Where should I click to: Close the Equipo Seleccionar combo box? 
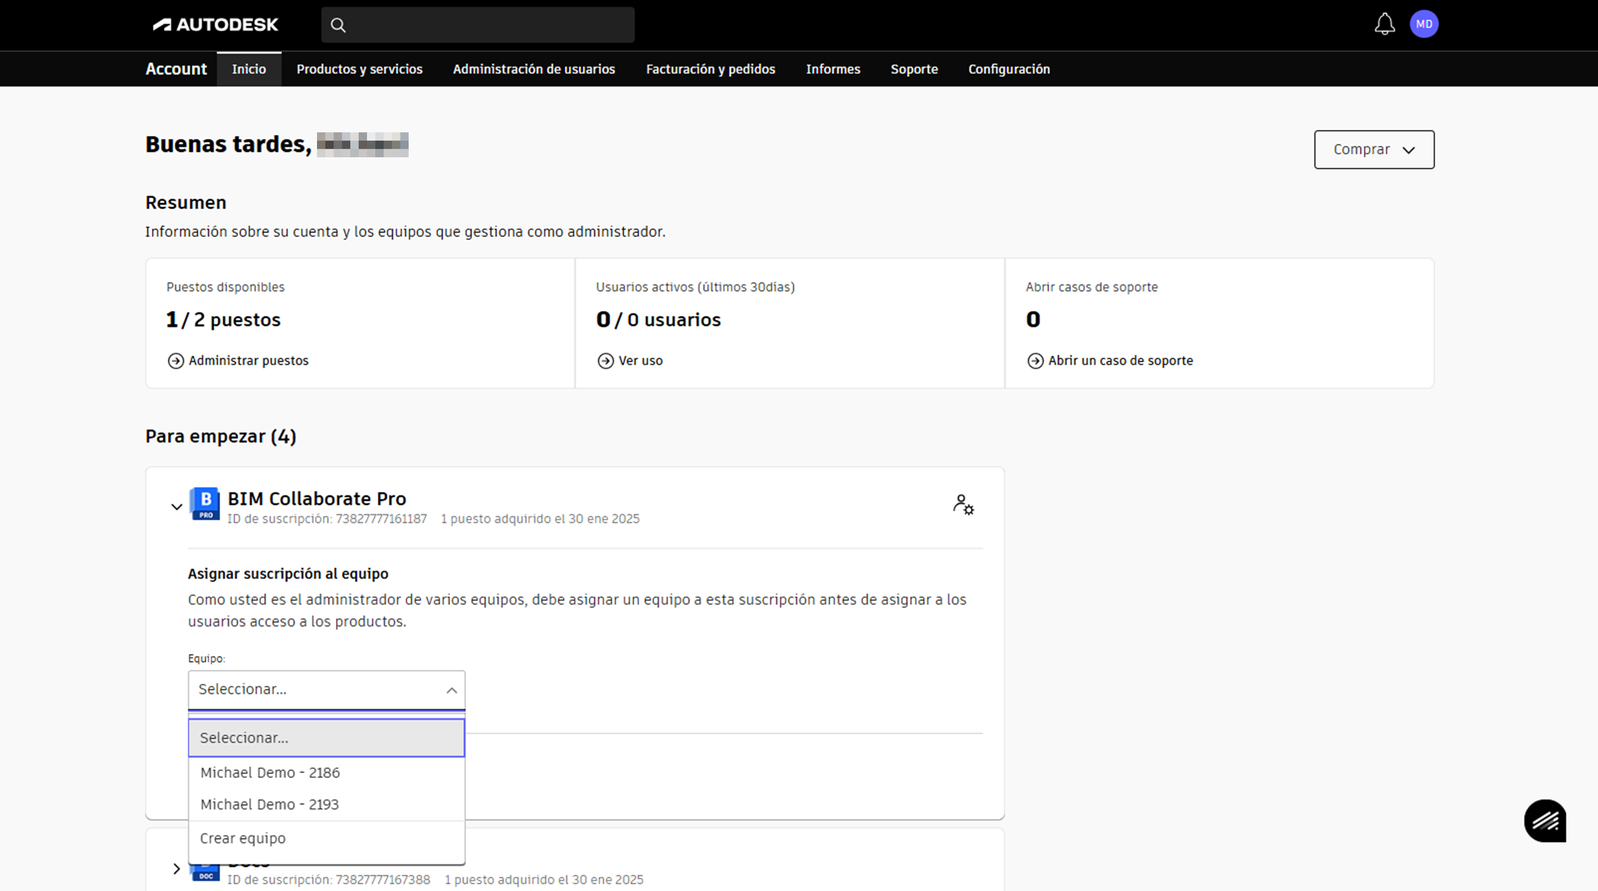[326, 689]
